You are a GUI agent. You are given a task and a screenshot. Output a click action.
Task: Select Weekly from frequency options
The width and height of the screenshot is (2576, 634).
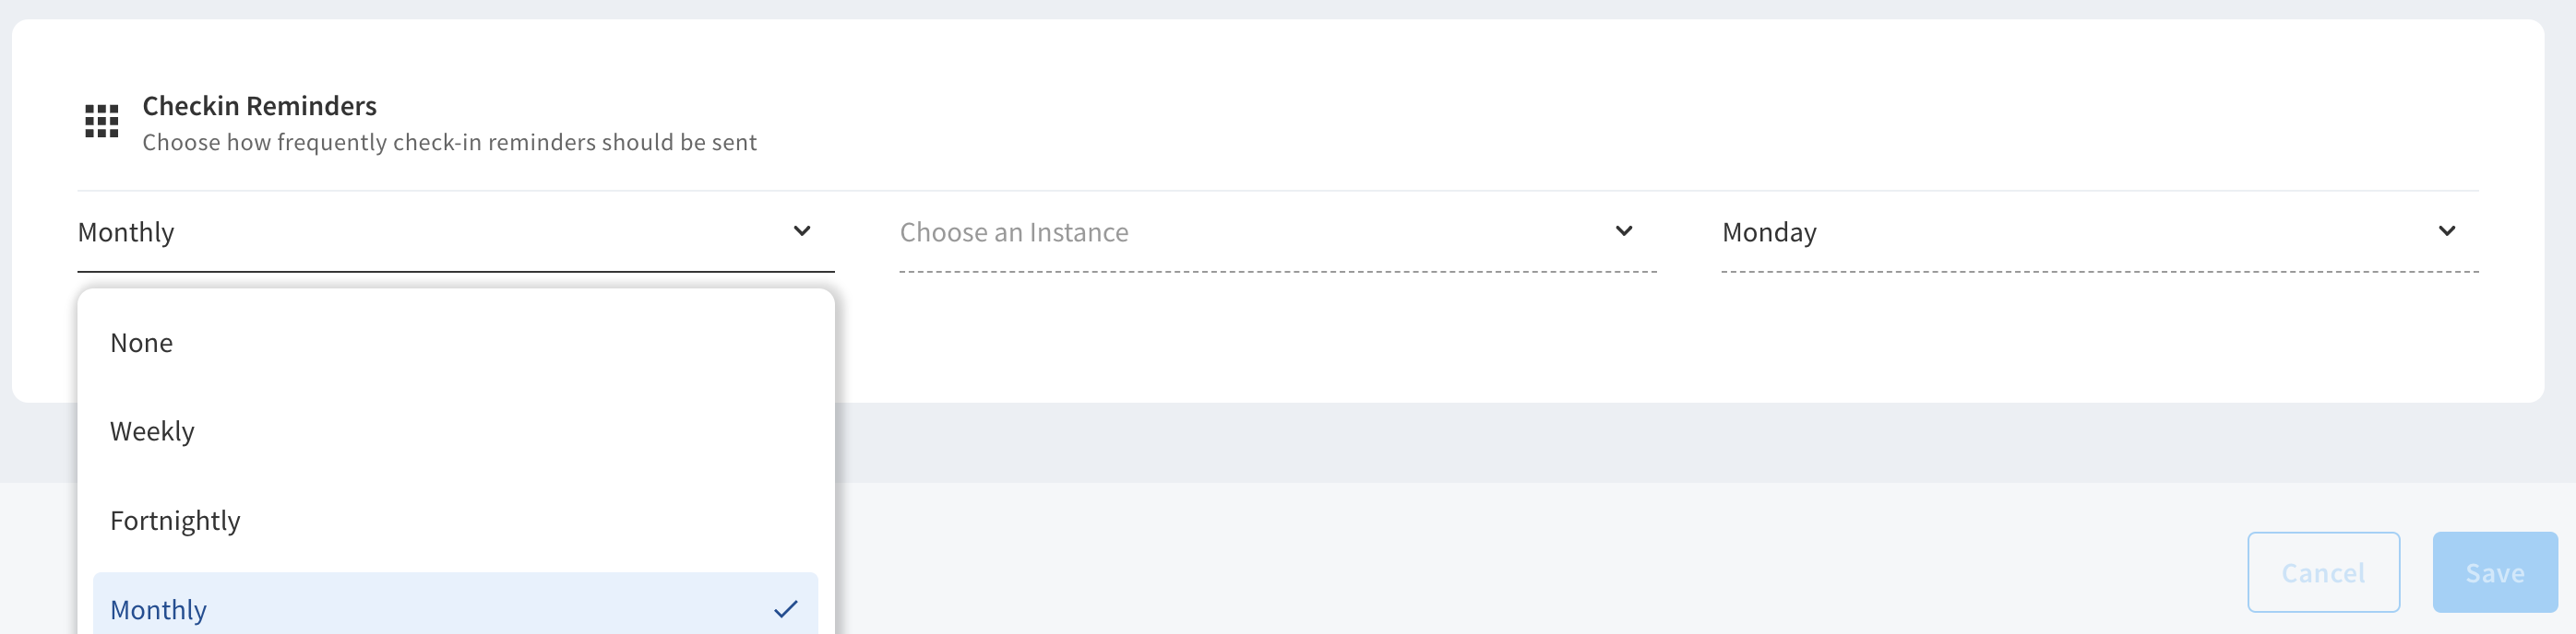pyautogui.click(x=456, y=431)
